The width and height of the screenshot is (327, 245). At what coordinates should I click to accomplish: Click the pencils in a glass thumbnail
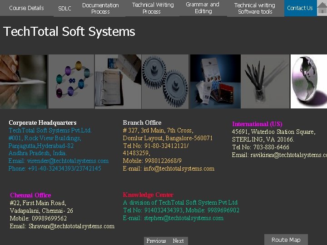(265, 82)
